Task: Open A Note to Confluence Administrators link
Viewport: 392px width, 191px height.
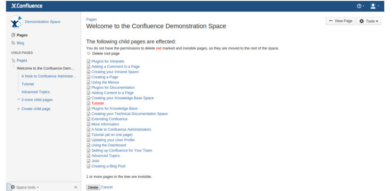Action: (121, 129)
